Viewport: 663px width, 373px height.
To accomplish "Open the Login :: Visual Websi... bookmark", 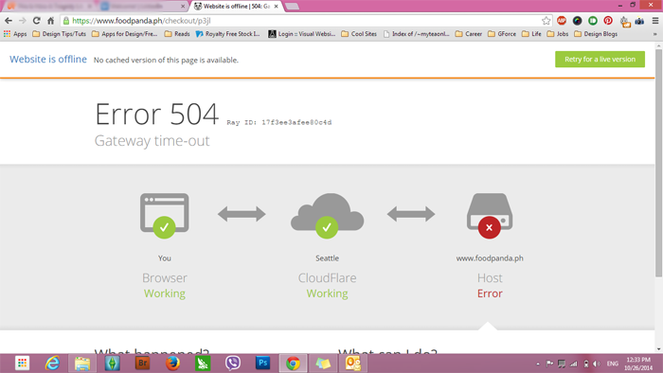I will click(302, 34).
